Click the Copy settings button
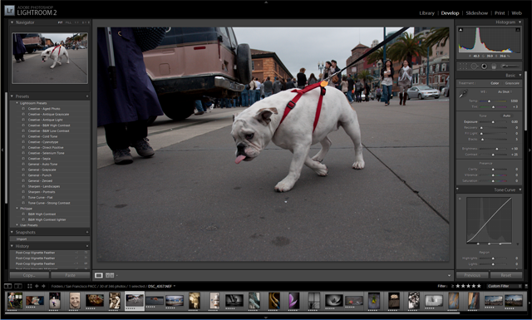The image size is (532, 320). click(x=29, y=275)
